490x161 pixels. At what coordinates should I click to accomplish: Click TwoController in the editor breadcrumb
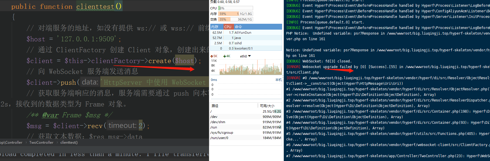[x=41, y=143]
